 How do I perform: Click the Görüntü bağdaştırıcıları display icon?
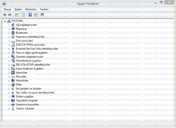tap(13, 57)
